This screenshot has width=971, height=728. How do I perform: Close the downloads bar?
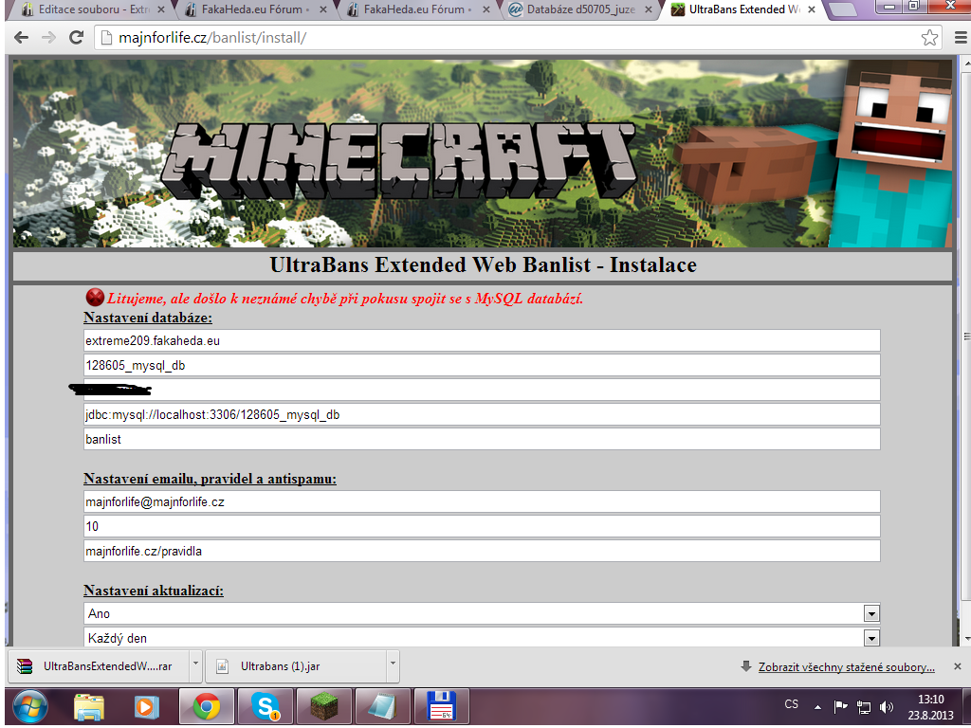tap(958, 666)
